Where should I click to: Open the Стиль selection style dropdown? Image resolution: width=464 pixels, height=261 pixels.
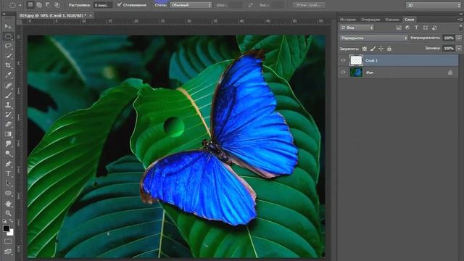pyautogui.click(x=191, y=5)
